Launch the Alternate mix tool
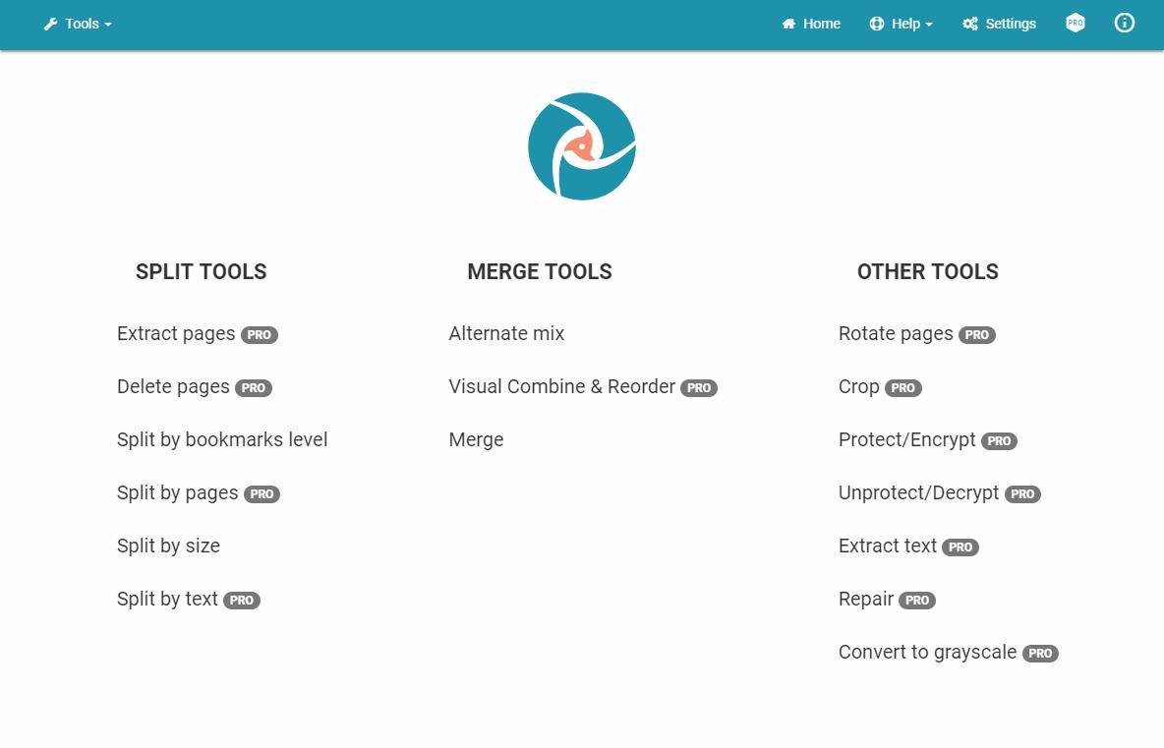The image size is (1164, 748). pos(506,334)
